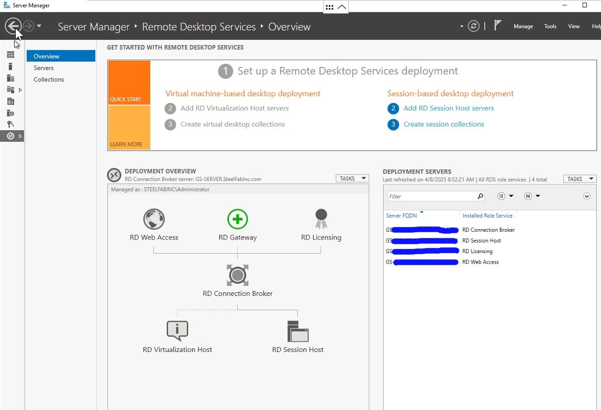Image resolution: width=601 pixels, height=410 pixels.
Task: Click Add RD Session Host servers link
Action: pyautogui.click(x=449, y=108)
